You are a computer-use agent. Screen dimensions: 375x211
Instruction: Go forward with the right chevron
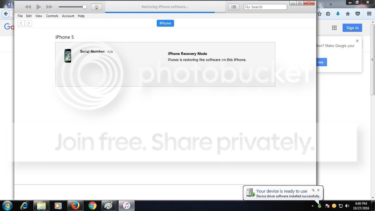pos(29,23)
